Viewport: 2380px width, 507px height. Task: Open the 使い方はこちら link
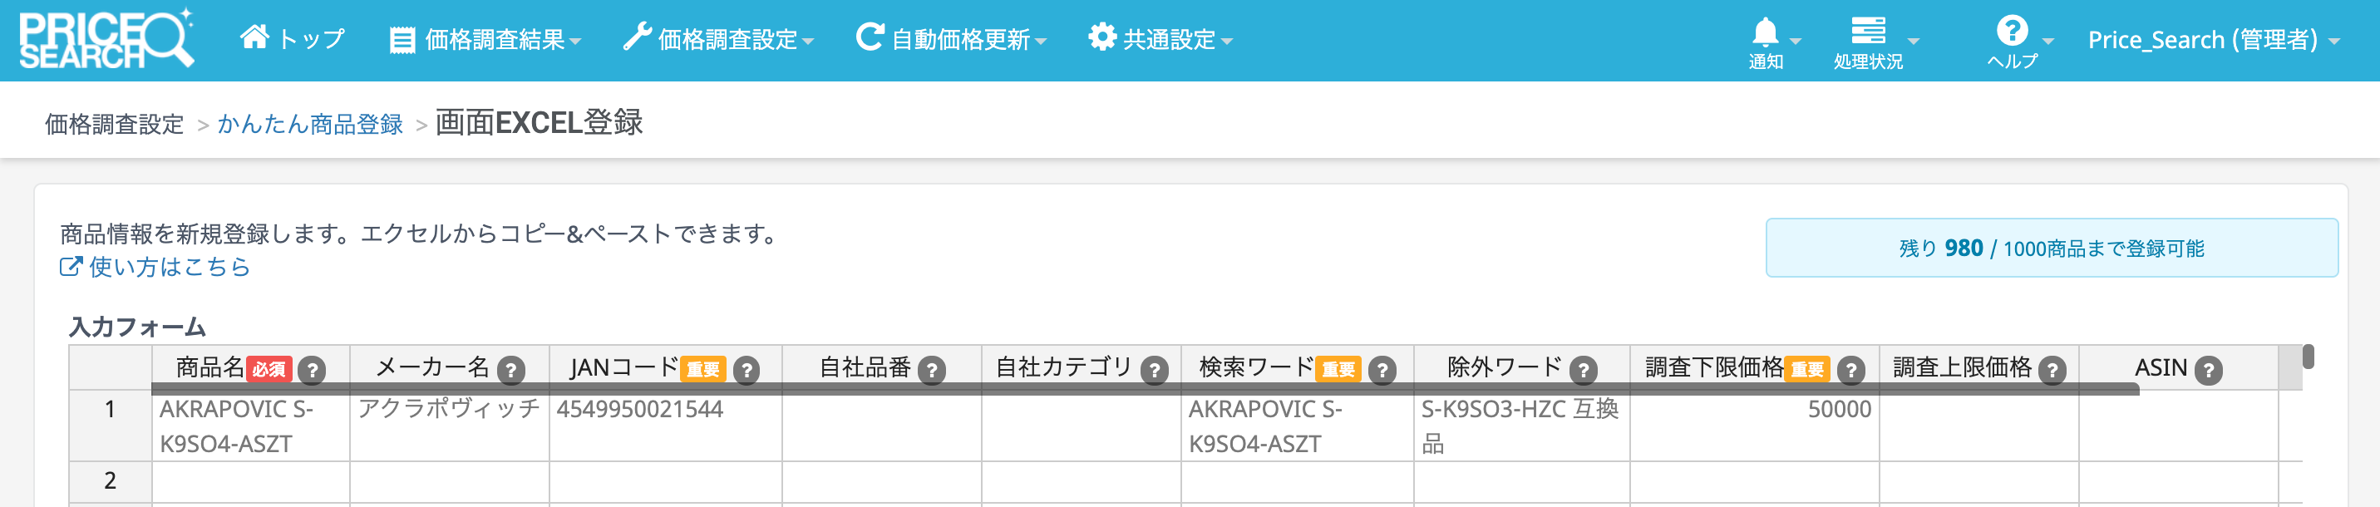(x=155, y=267)
